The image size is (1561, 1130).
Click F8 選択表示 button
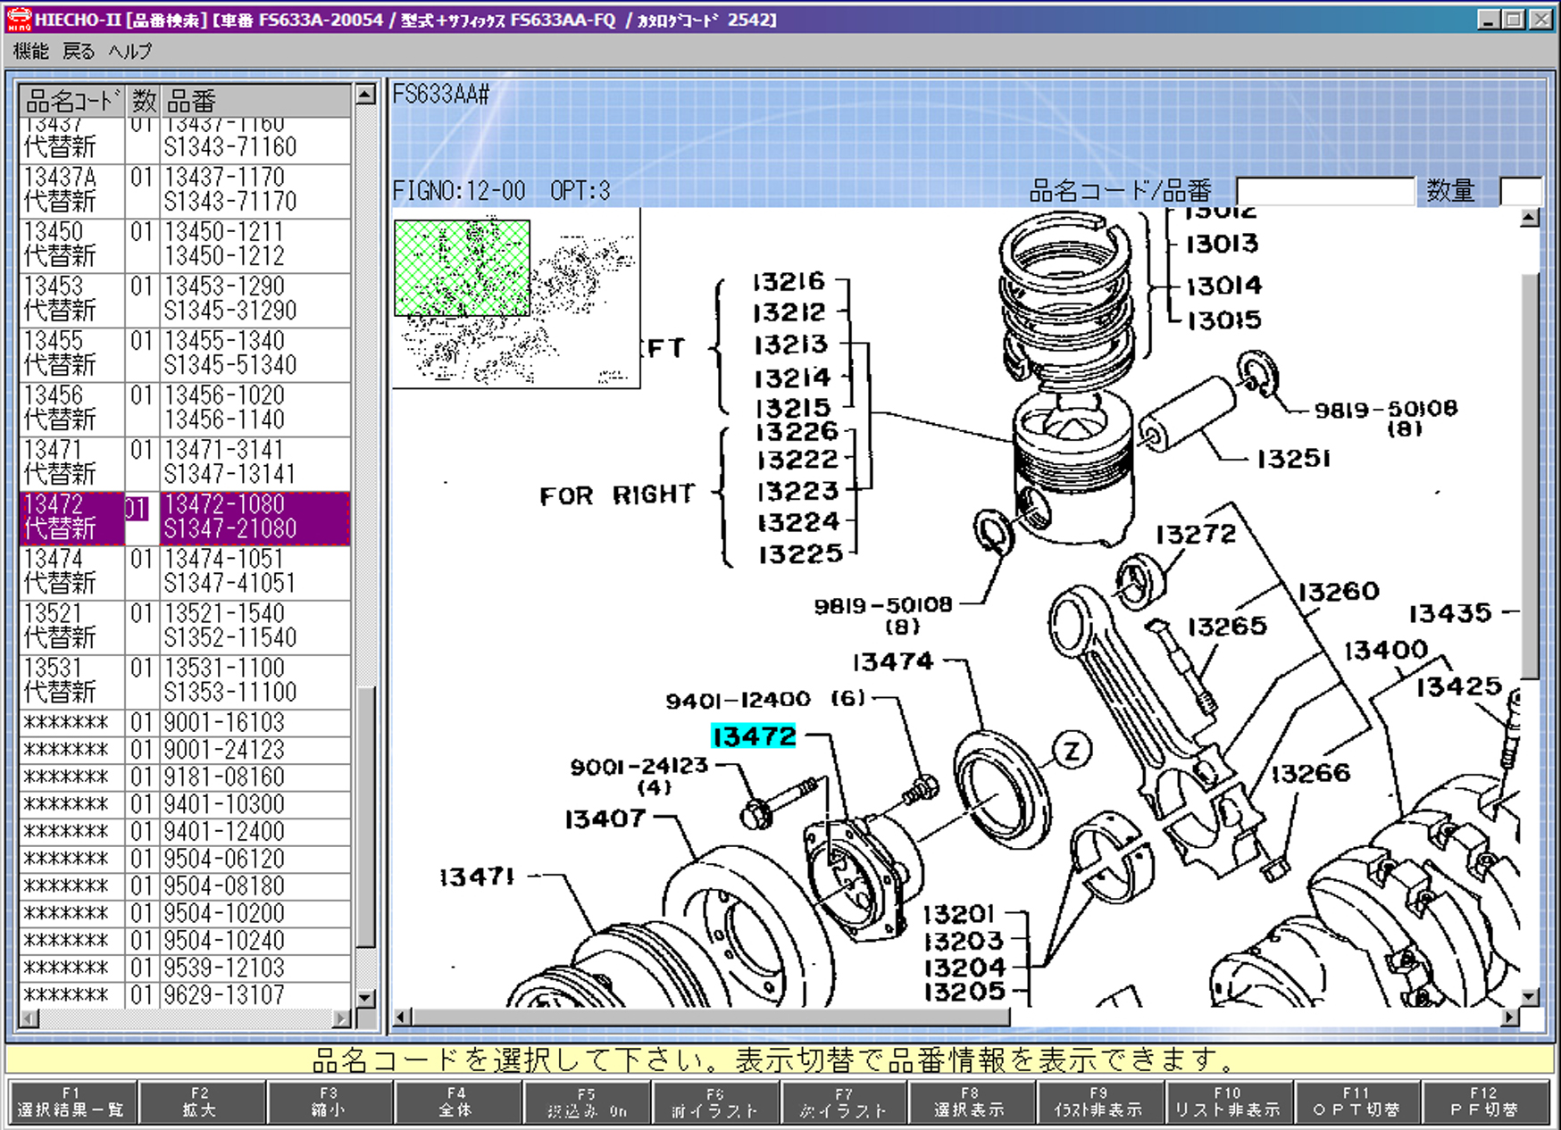(970, 1101)
